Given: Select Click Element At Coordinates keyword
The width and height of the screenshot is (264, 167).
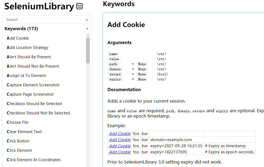Looking at the screenshot, I should (x=33, y=160).
